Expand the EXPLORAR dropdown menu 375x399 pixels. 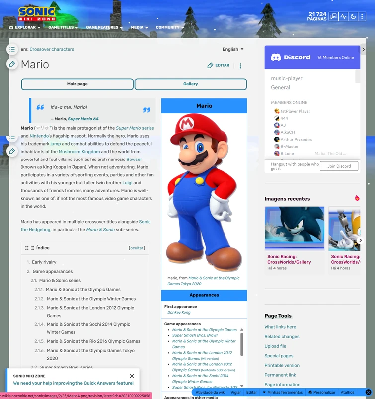point(25,27)
